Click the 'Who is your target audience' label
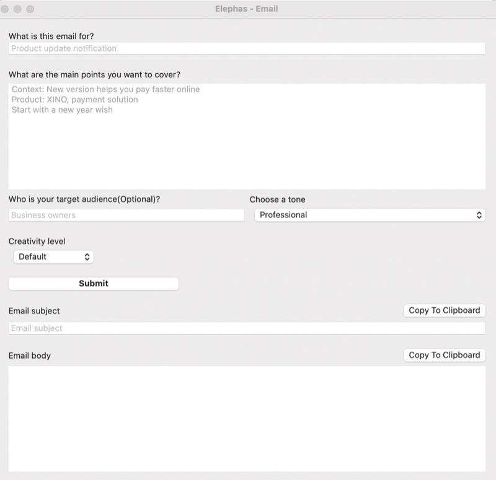The image size is (496, 480). click(89, 199)
